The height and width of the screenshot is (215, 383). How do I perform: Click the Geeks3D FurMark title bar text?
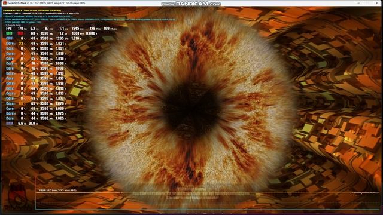click(47, 3)
